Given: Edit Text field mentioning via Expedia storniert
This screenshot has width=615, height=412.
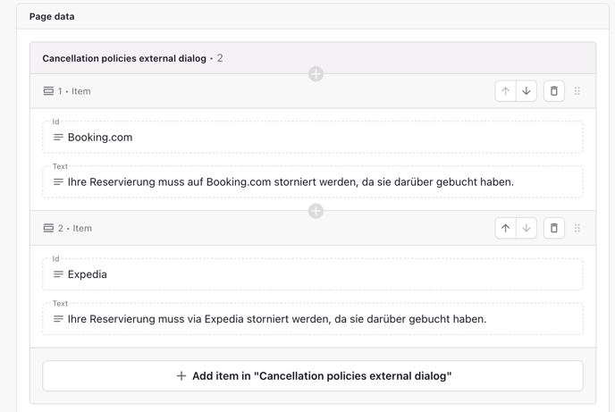Looking at the screenshot, I should point(313,319).
